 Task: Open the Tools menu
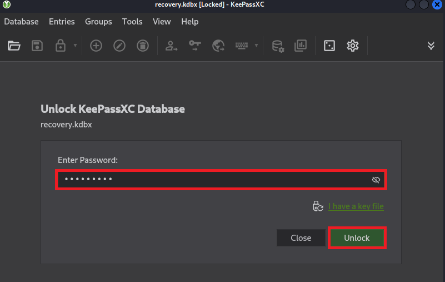(x=132, y=22)
